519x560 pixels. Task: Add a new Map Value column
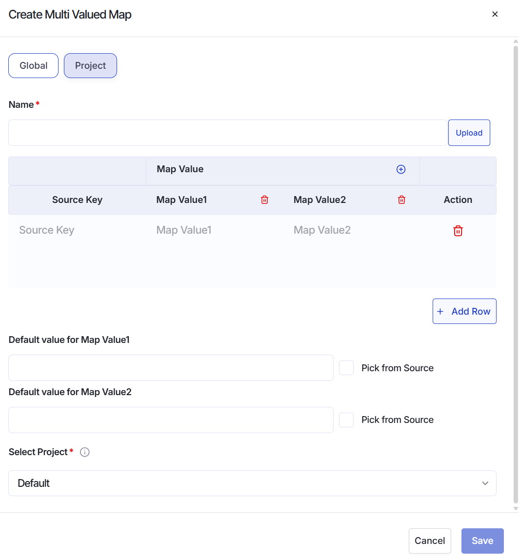click(401, 169)
